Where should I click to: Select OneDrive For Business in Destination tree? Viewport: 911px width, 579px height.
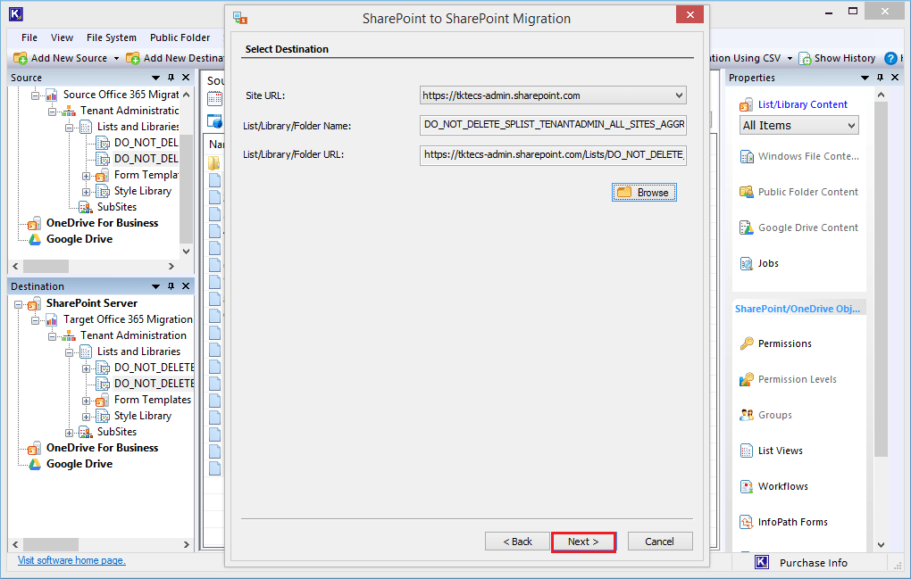102,448
